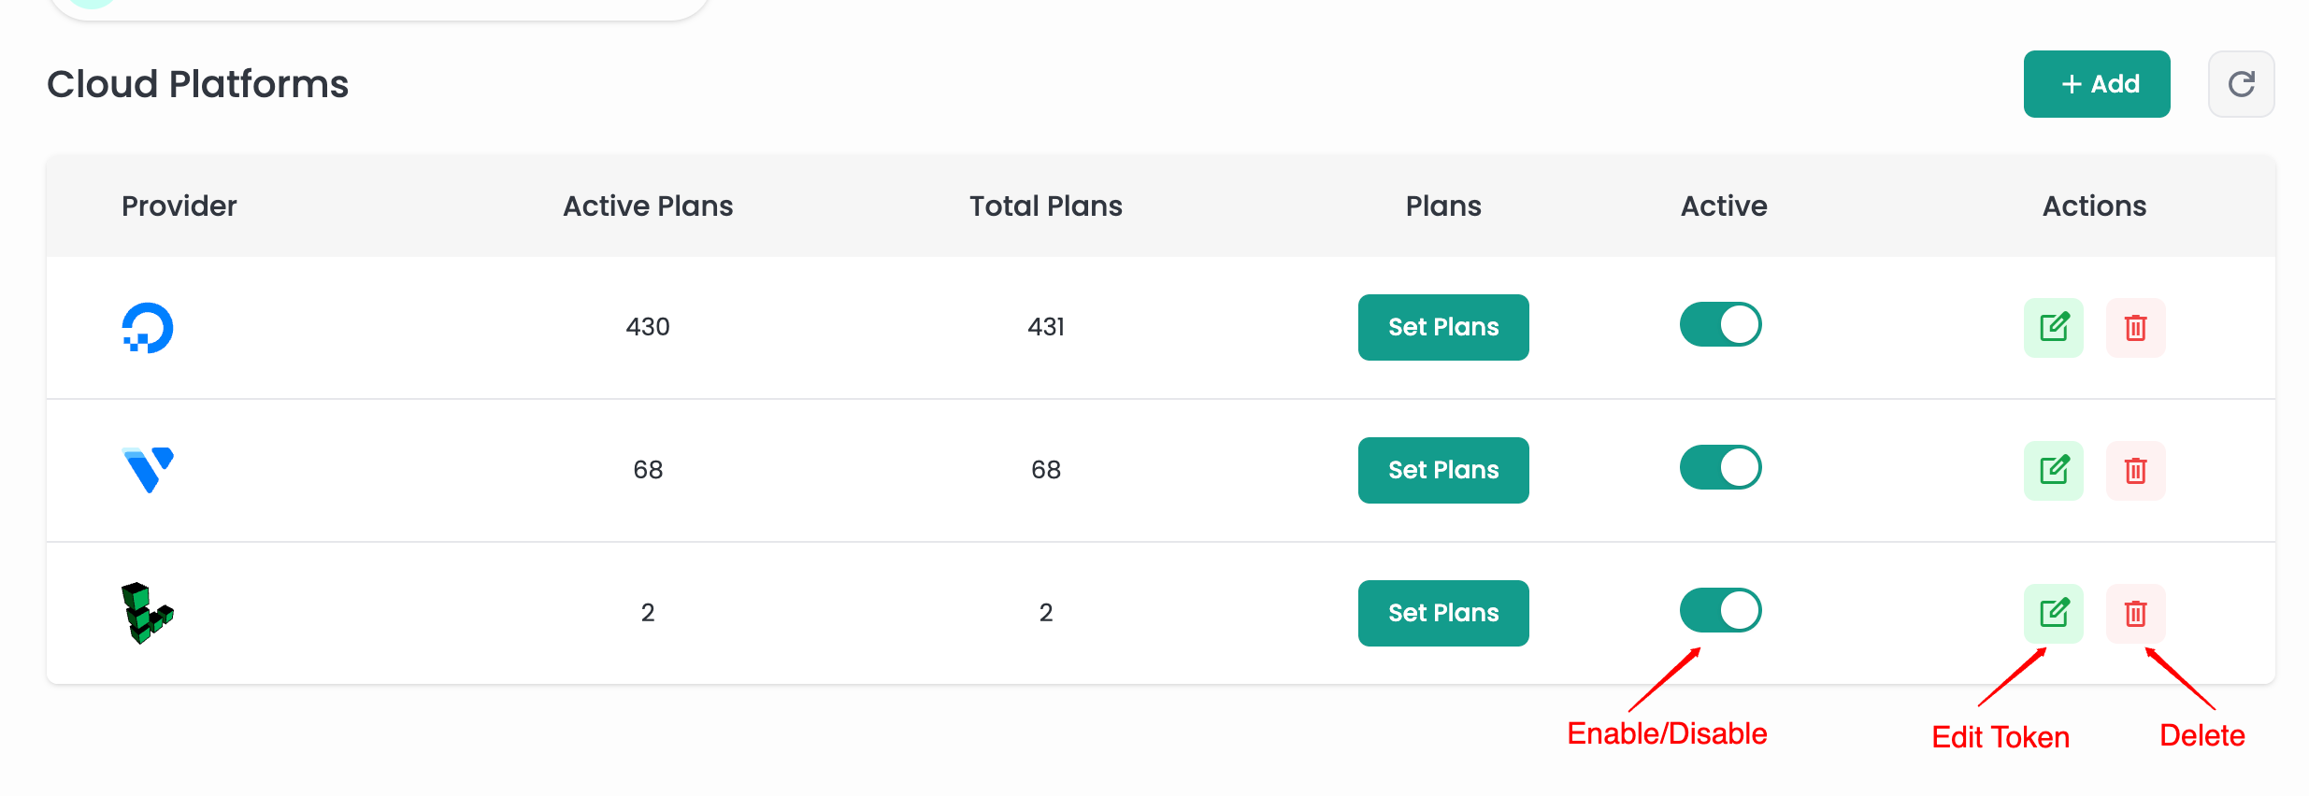2309x796 pixels.
Task: Disable the DigitalOcean active toggle
Action: 1720,325
